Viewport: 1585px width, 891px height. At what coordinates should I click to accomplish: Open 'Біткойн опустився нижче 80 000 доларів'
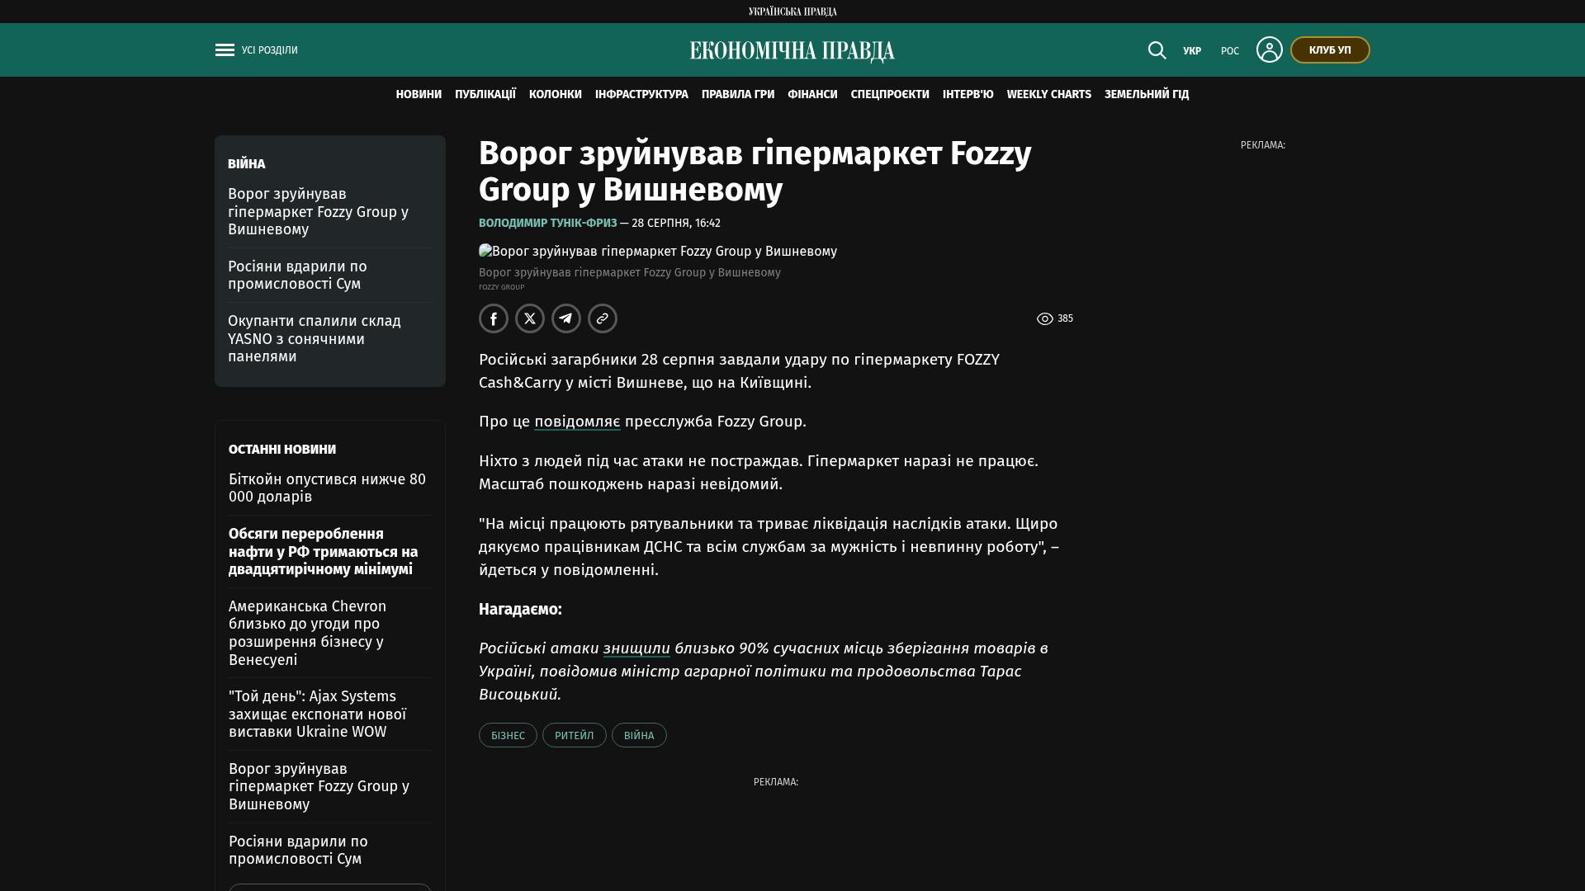327,488
